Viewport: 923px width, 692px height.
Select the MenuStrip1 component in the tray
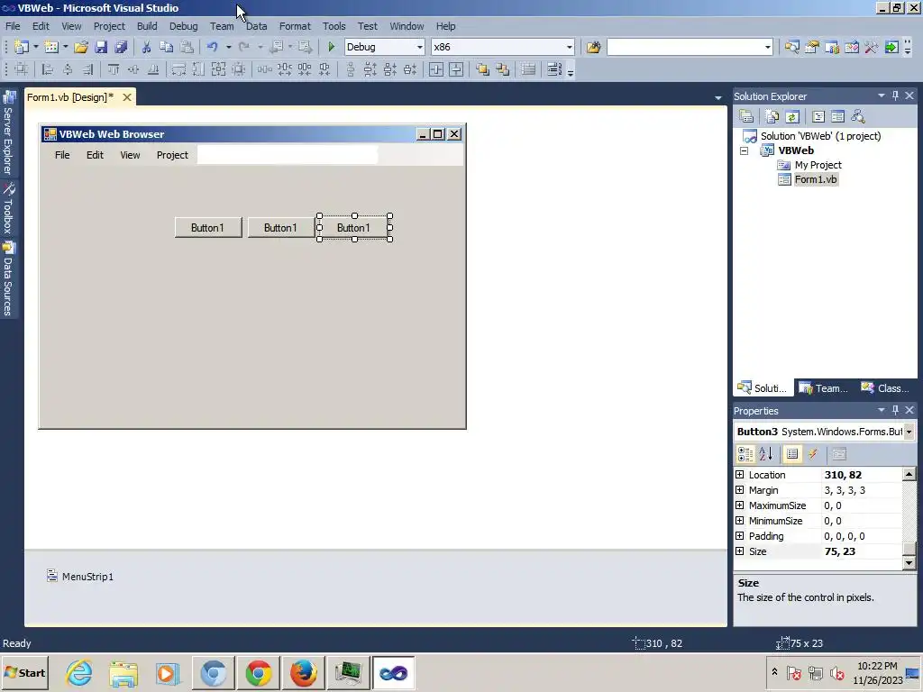[80, 576]
